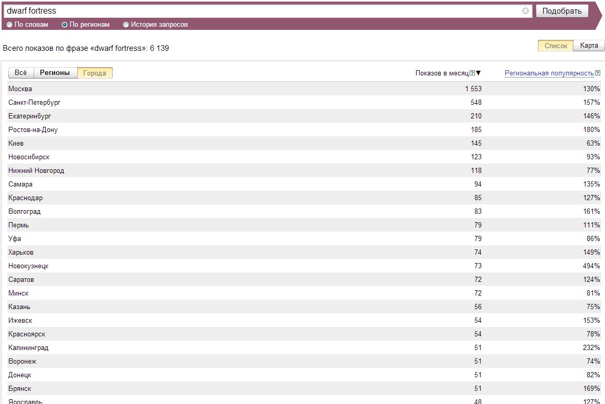Viewport: 605px width, 404px height.
Task: Select the Калининград row
Action: pos(304,347)
